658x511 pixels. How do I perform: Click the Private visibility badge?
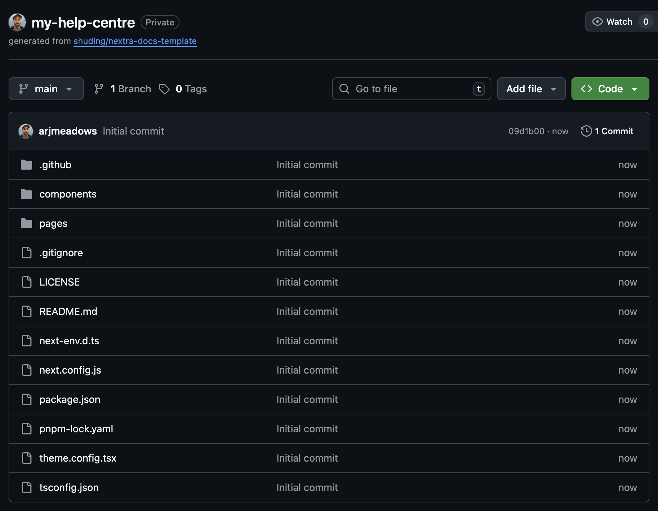coord(160,22)
